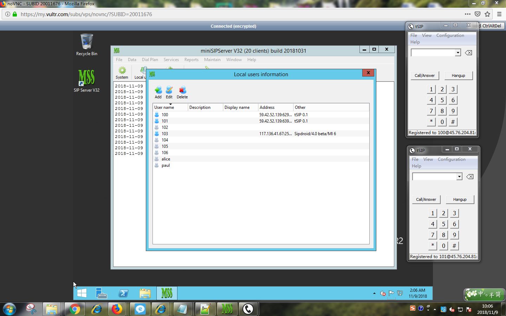Image resolution: width=506 pixels, height=316 pixels.
Task: Select MSS app in remote taskbar
Action: click(167, 293)
